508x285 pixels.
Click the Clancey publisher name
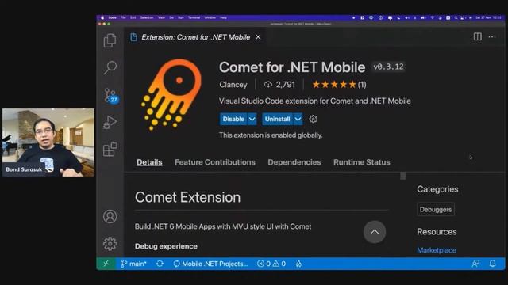pos(233,85)
